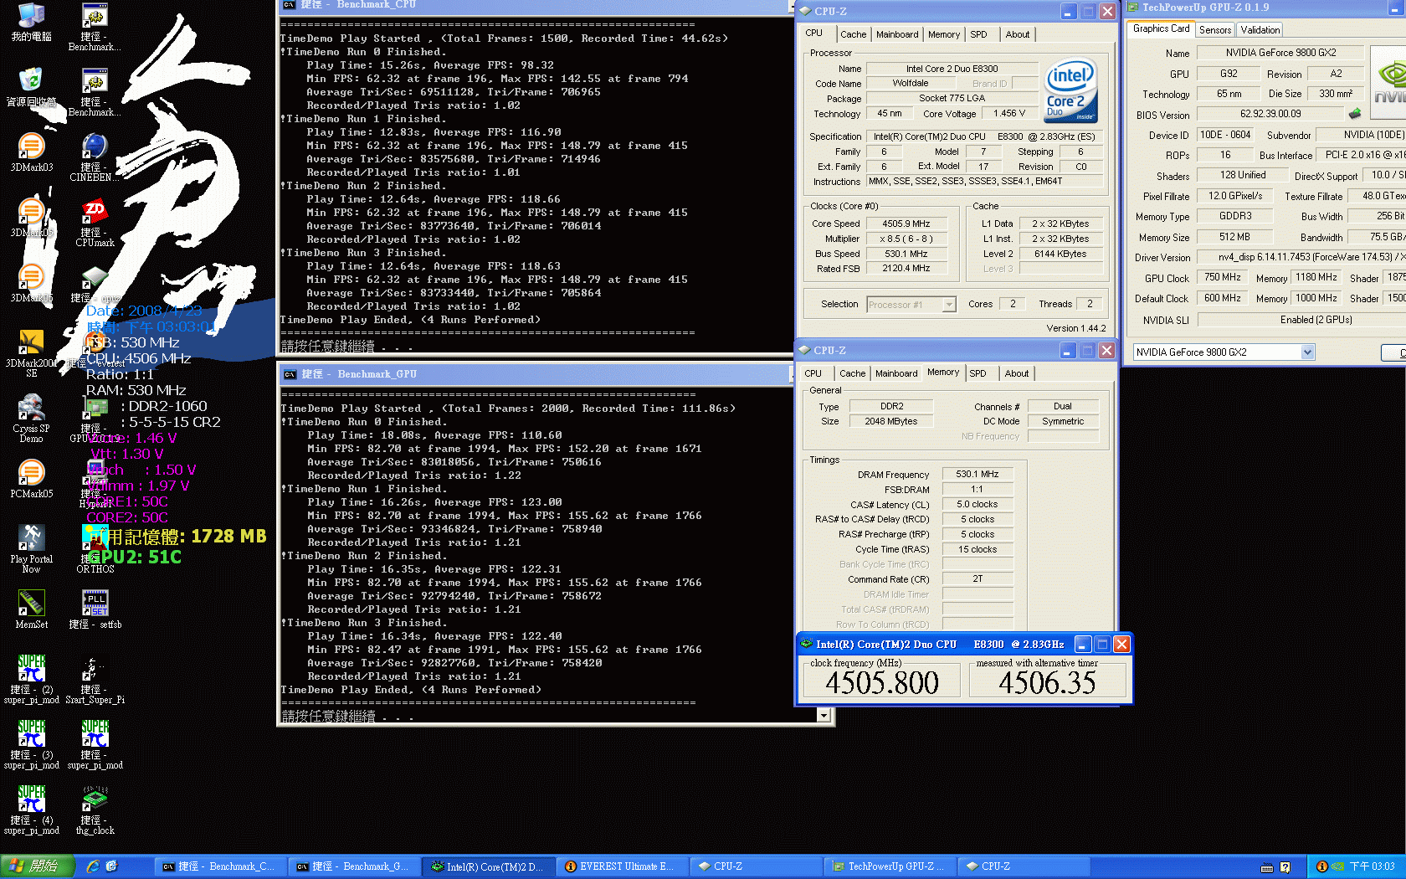Image resolution: width=1406 pixels, height=879 pixels.
Task: Switch upper CPU-Z to Mainboard tab
Action: point(897,34)
